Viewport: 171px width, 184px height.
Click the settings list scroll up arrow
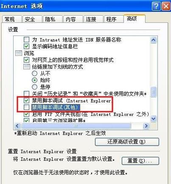click(x=153, y=40)
